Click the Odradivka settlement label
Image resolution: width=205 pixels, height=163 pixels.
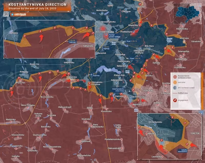(x=196, y=42)
